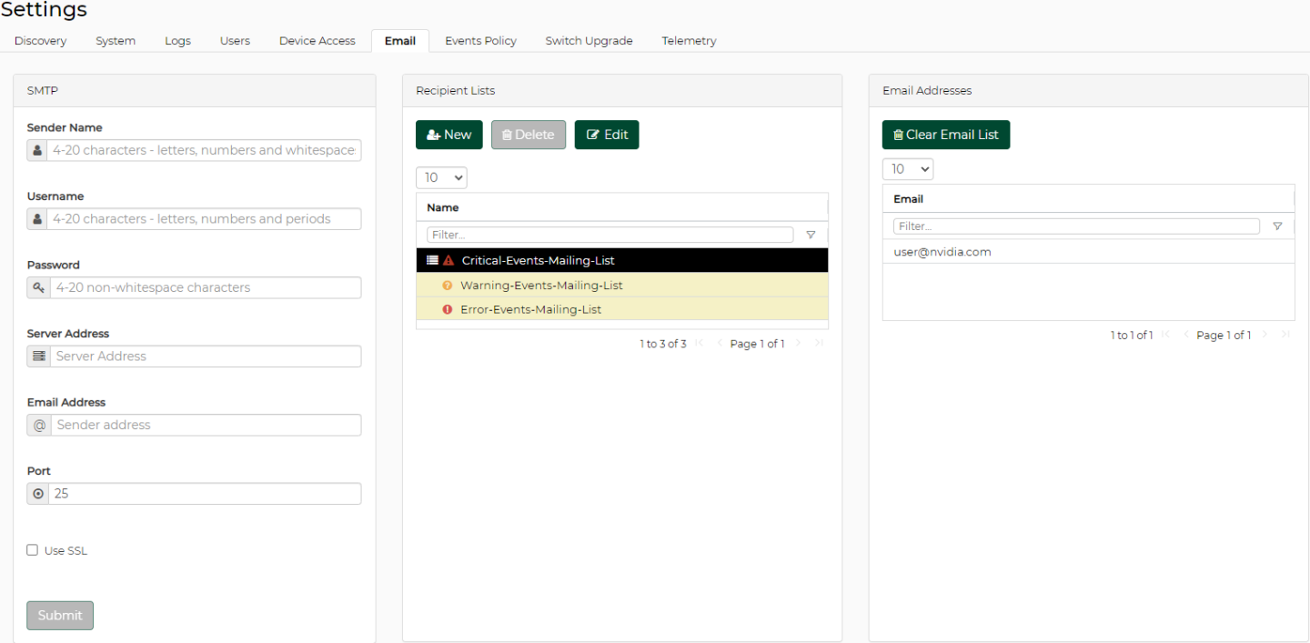The width and height of the screenshot is (1310, 643).
Task: Focus the Port input field
Action: pyautogui.click(x=205, y=493)
